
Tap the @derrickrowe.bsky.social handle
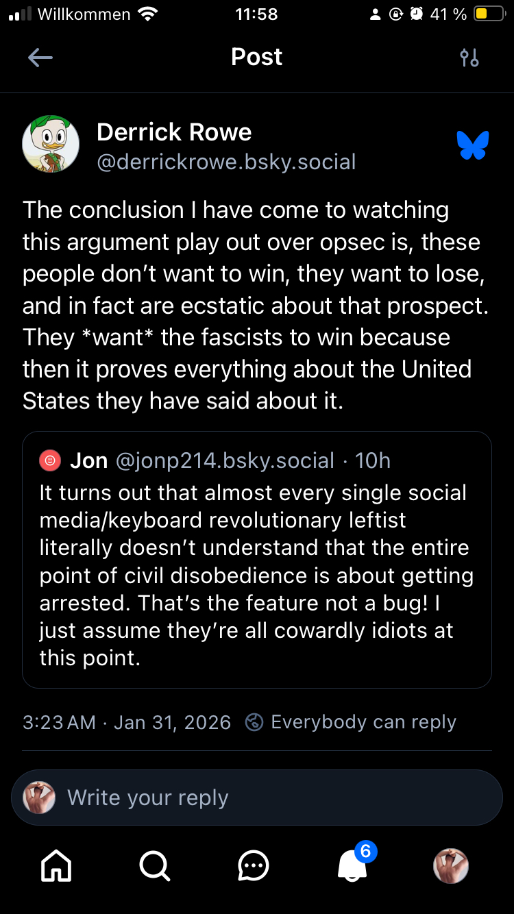point(226,162)
